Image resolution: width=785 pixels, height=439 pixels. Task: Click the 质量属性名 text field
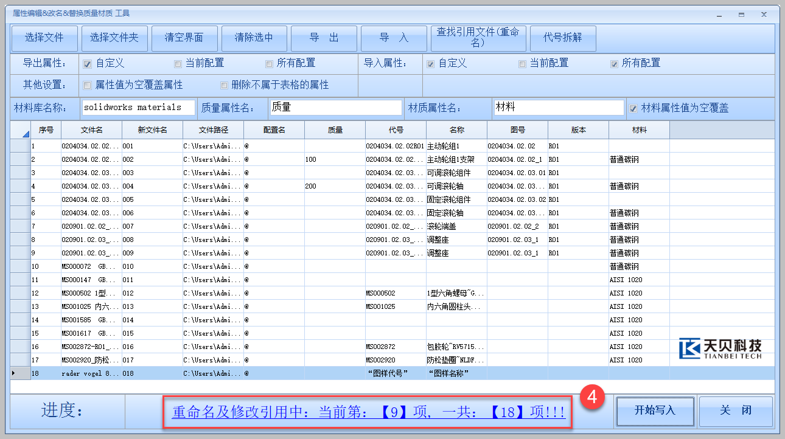tap(335, 108)
